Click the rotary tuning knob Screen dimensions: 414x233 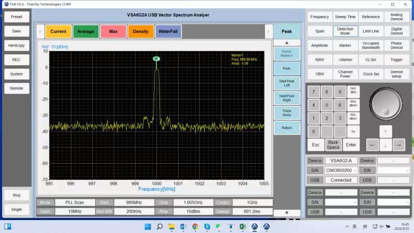pyautogui.click(x=386, y=103)
